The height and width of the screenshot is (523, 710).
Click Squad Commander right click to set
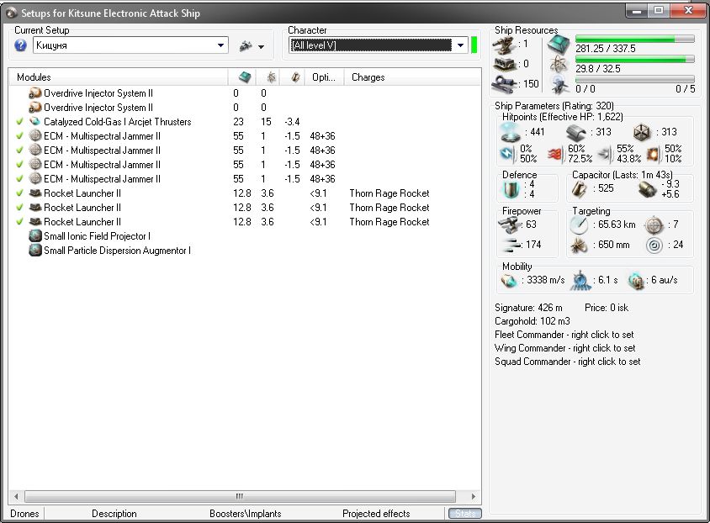pos(567,362)
